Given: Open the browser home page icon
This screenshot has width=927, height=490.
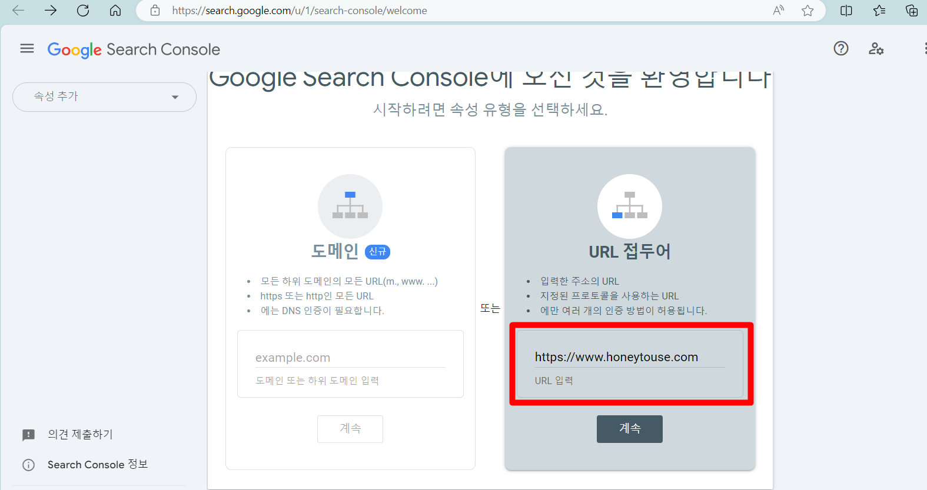Looking at the screenshot, I should [115, 11].
